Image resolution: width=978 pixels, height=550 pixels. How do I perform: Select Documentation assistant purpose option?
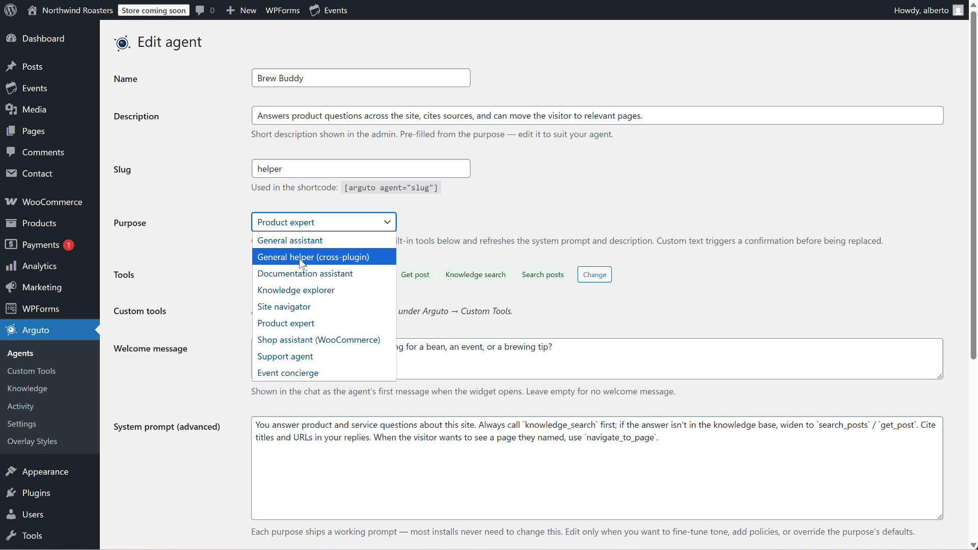(324, 273)
